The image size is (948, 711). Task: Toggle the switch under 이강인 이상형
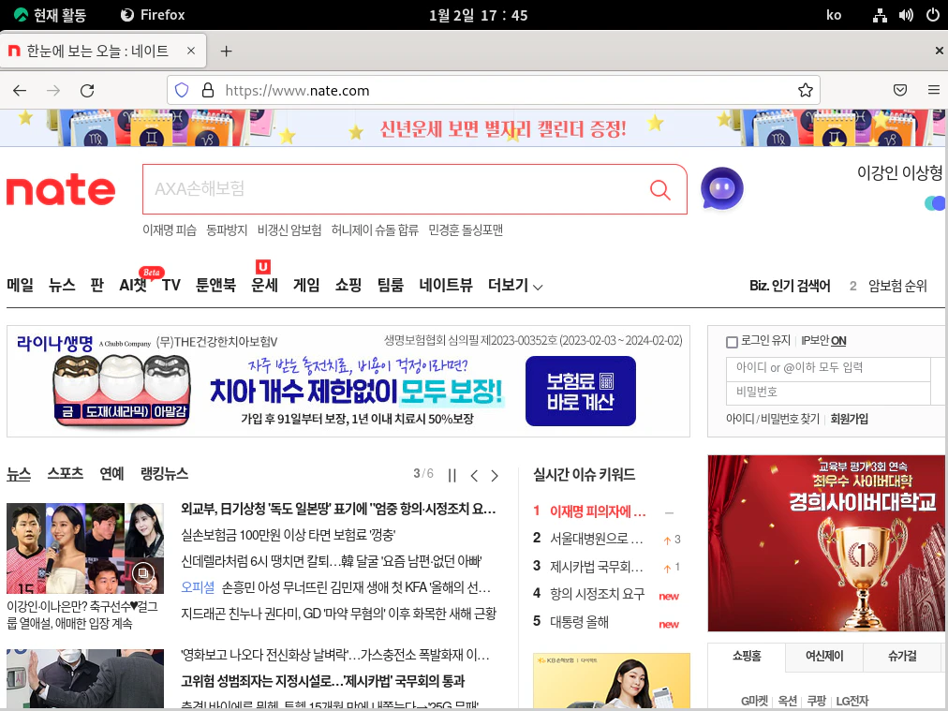pos(935,204)
